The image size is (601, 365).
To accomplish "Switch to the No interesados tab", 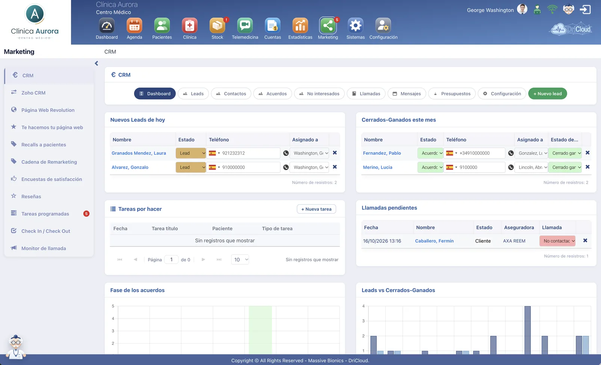I will coord(319,94).
